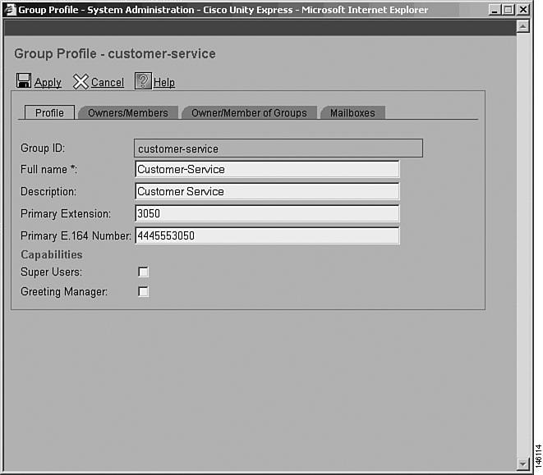Click the Cancel X icon
The image size is (543, 475).
[x=81, y=82]
